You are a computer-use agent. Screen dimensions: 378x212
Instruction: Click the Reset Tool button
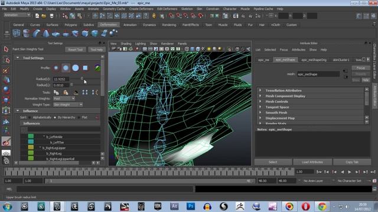[x=75, y=49]
